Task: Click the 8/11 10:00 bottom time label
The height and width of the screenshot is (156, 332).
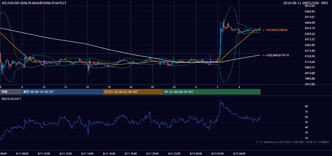Action: 44,154
